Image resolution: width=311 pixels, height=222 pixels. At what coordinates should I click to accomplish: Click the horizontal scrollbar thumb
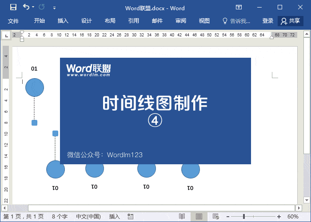point(161,208)
